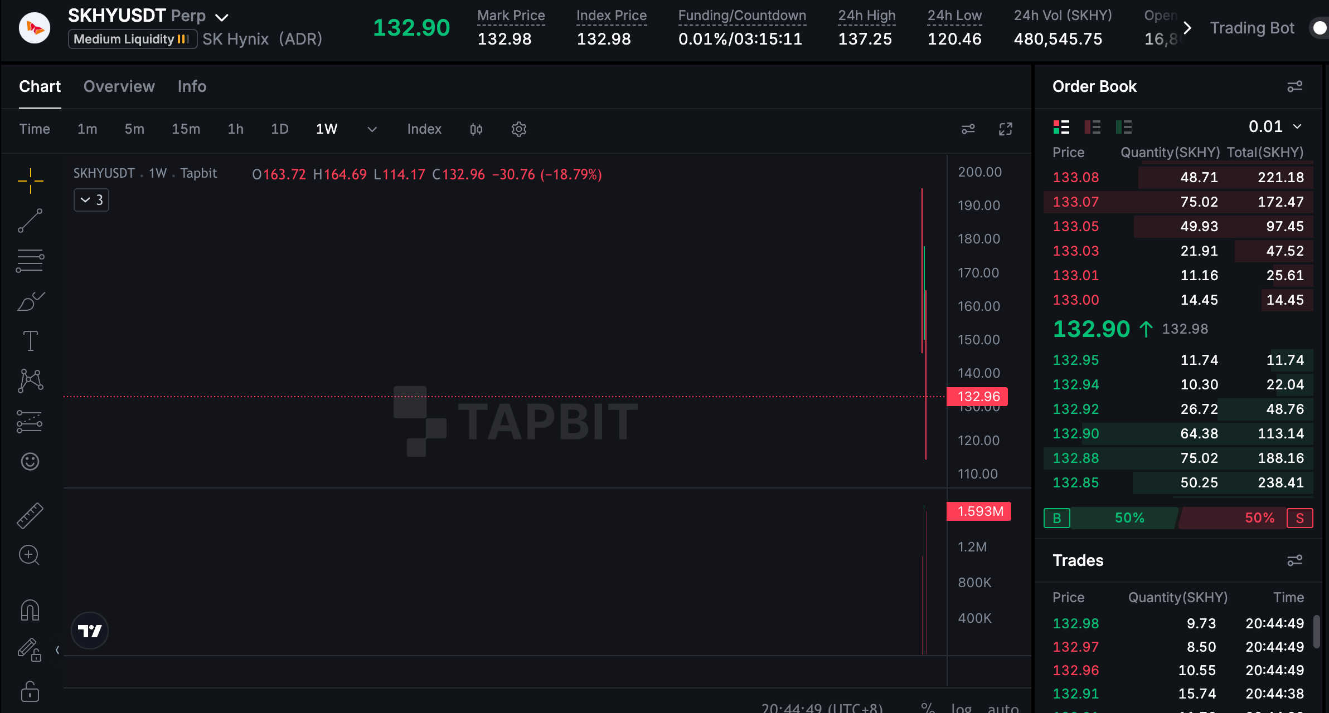1329x713 pixels.
Task: Switch to the Info tab
Action: pyautogui.click(x=192, y=86)
